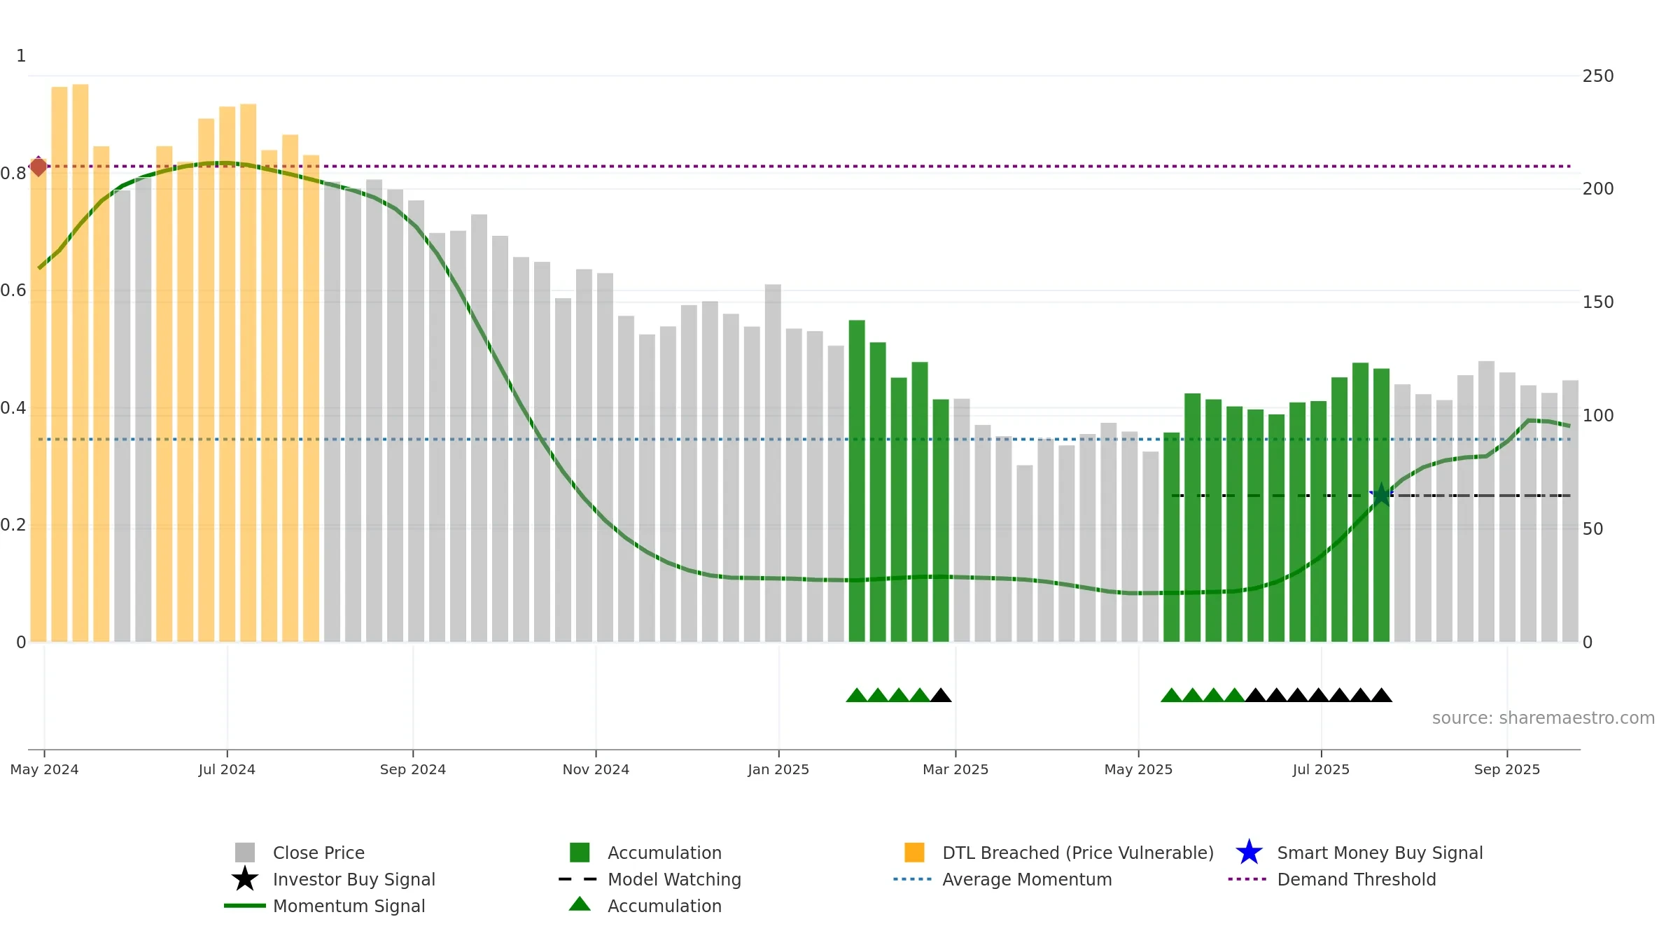
Task: Click the Sep 2024 axis label
Action: coord(413,769)
